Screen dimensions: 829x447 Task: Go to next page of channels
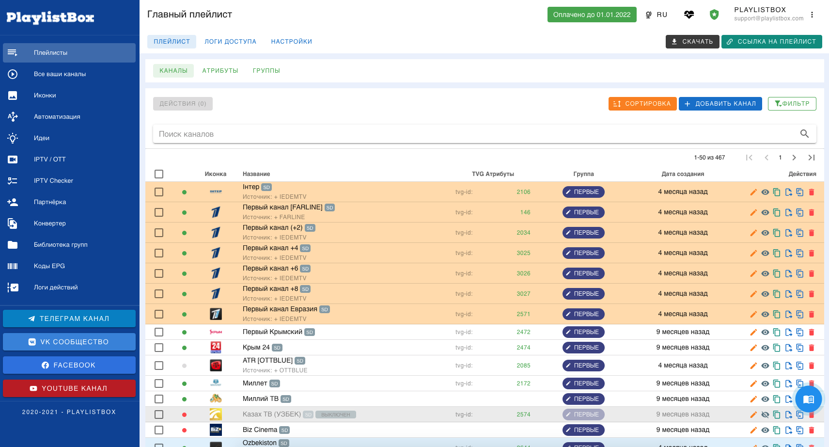point(794,158)
